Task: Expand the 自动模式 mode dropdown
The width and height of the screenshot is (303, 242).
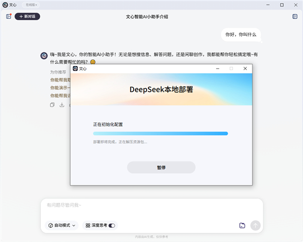Action: point(63,225)
